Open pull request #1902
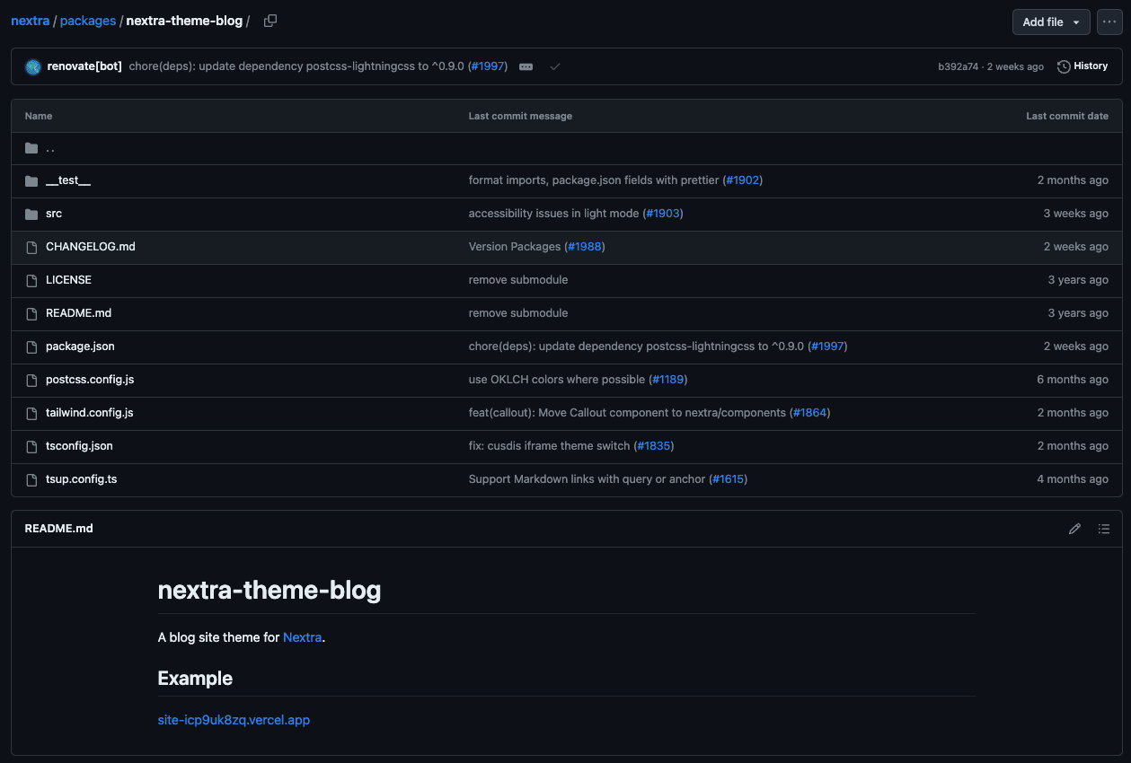 point(742,180)
